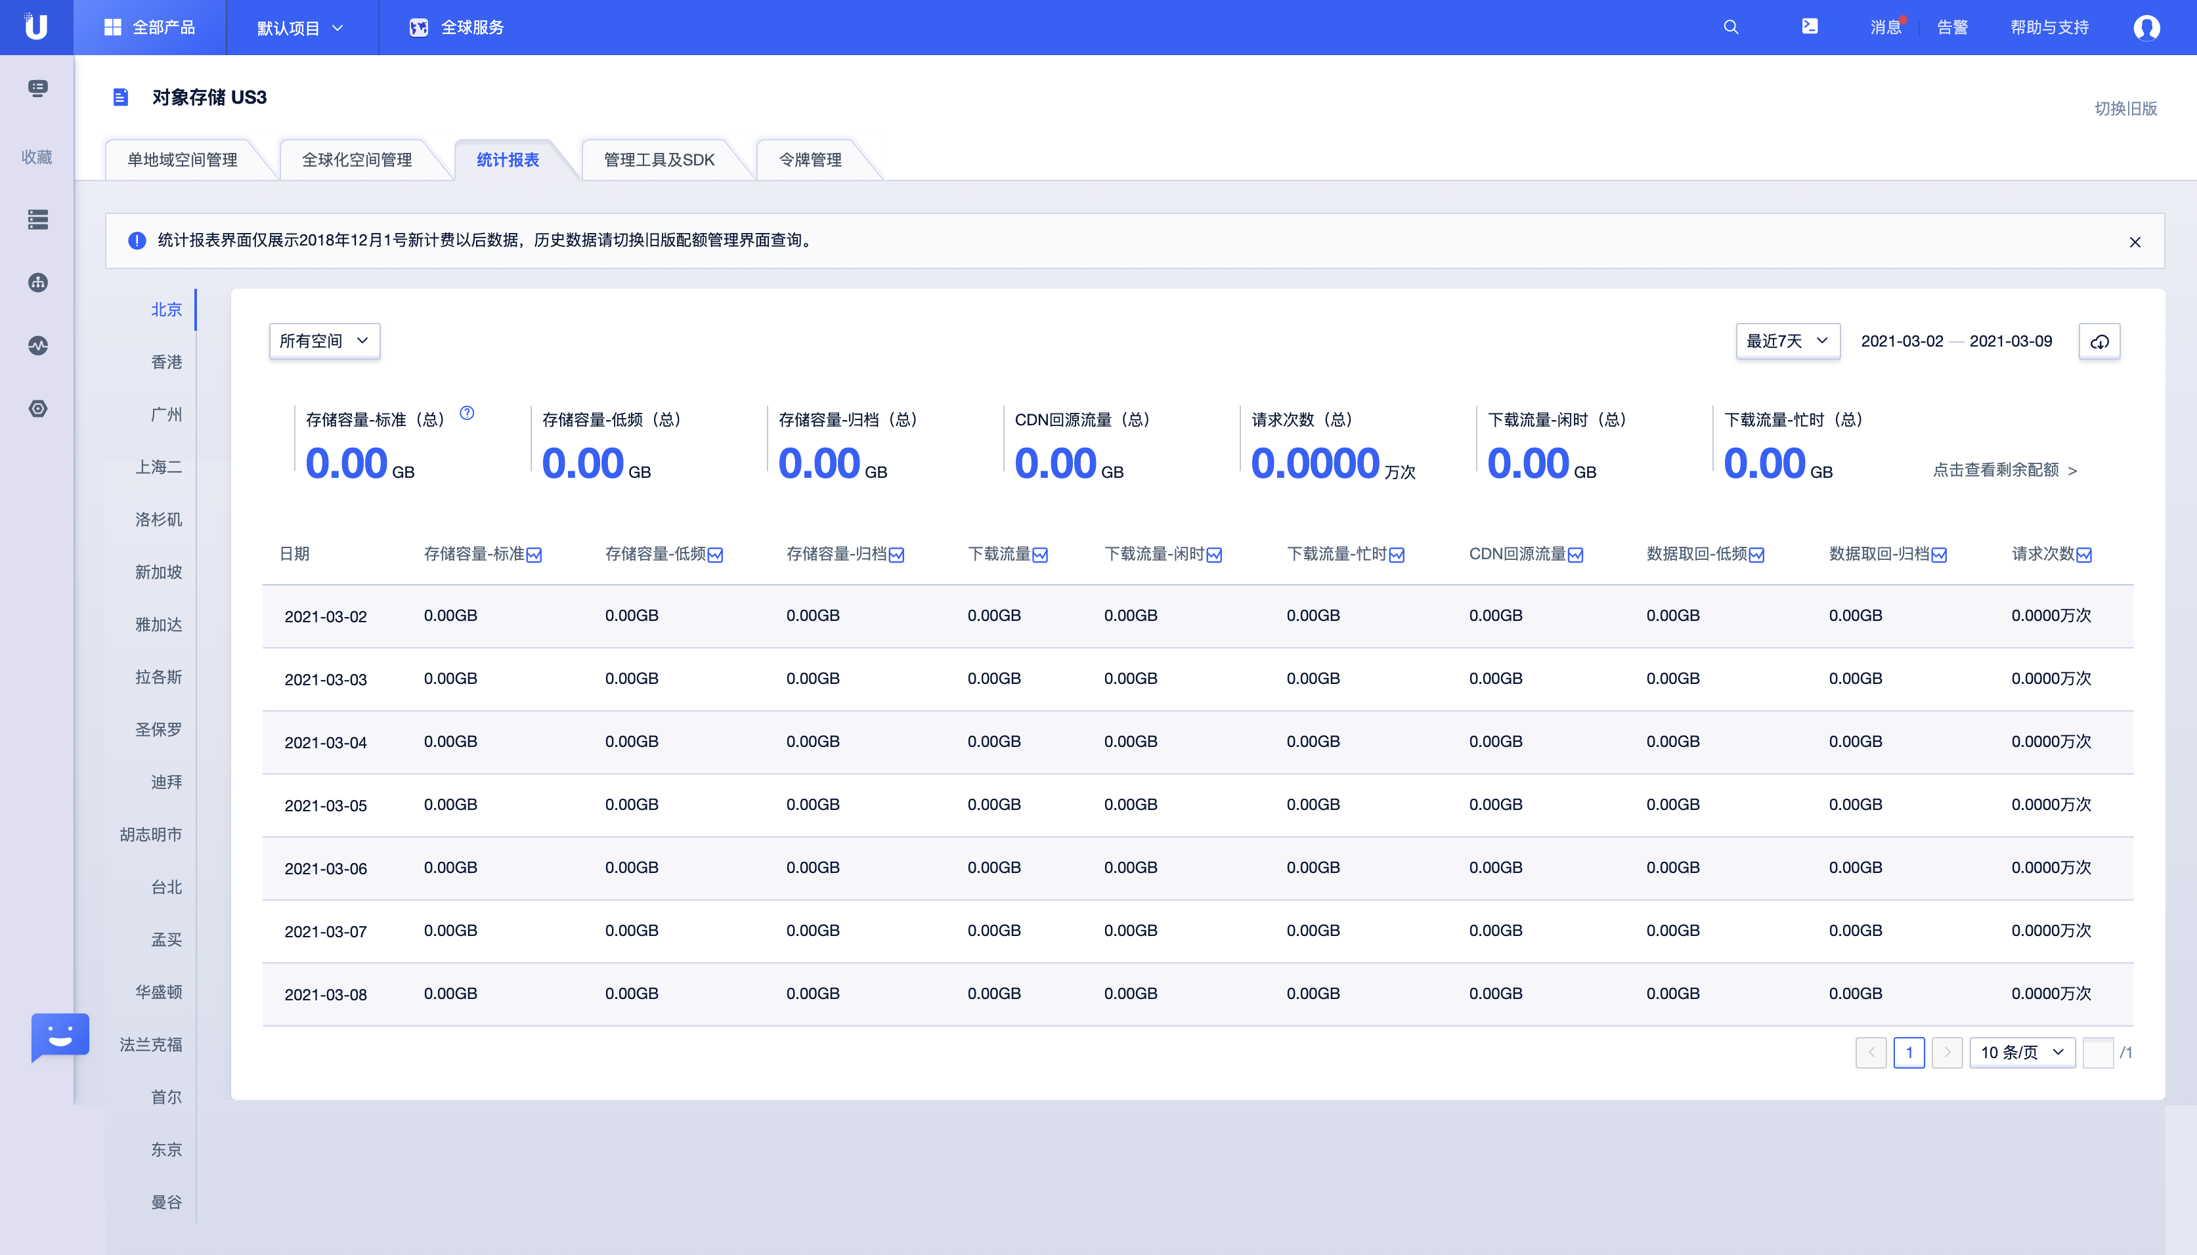Open the cloud shell terminal icon
This screenshot has width=2197, height=1255.
1810,27
